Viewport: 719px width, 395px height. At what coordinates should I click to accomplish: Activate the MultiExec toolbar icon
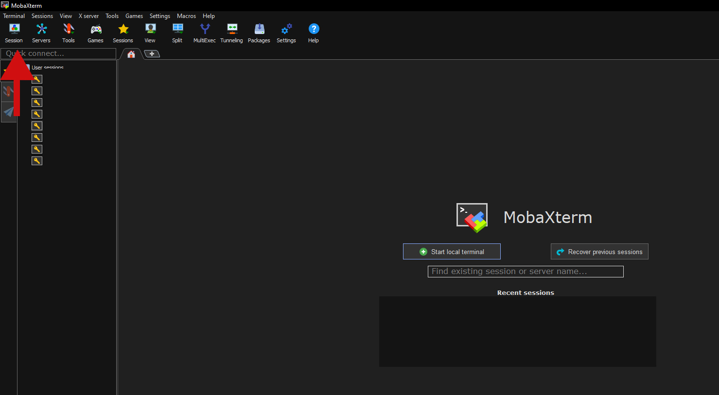(205, 34)
